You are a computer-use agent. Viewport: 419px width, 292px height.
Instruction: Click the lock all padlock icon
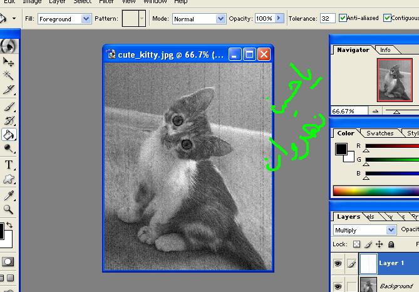click(x=391, y=244)
